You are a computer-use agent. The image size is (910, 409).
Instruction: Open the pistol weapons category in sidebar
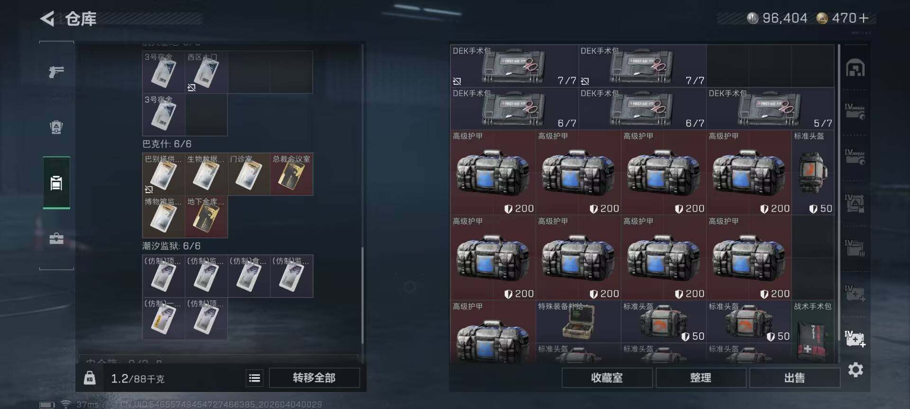[x=56, y=71]
